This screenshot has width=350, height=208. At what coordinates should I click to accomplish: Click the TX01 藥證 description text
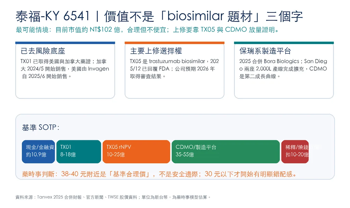65,69
